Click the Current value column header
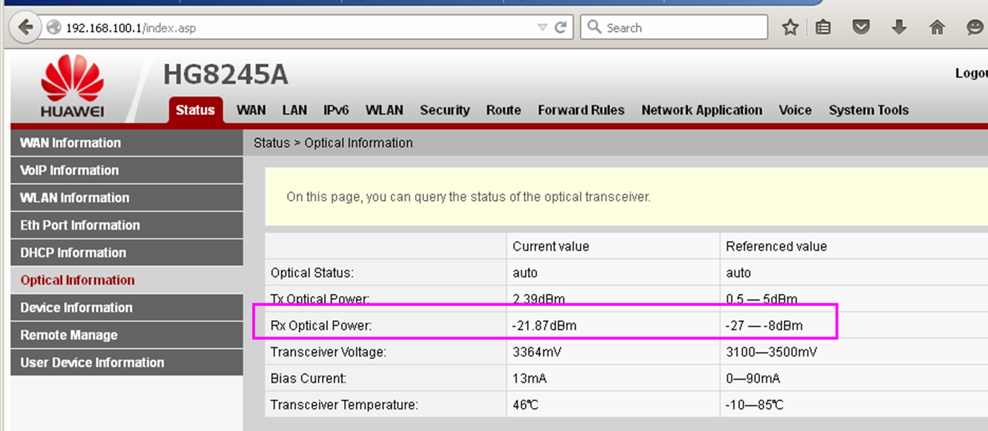This screenshot has width=988, height=431. pos(550,247)
